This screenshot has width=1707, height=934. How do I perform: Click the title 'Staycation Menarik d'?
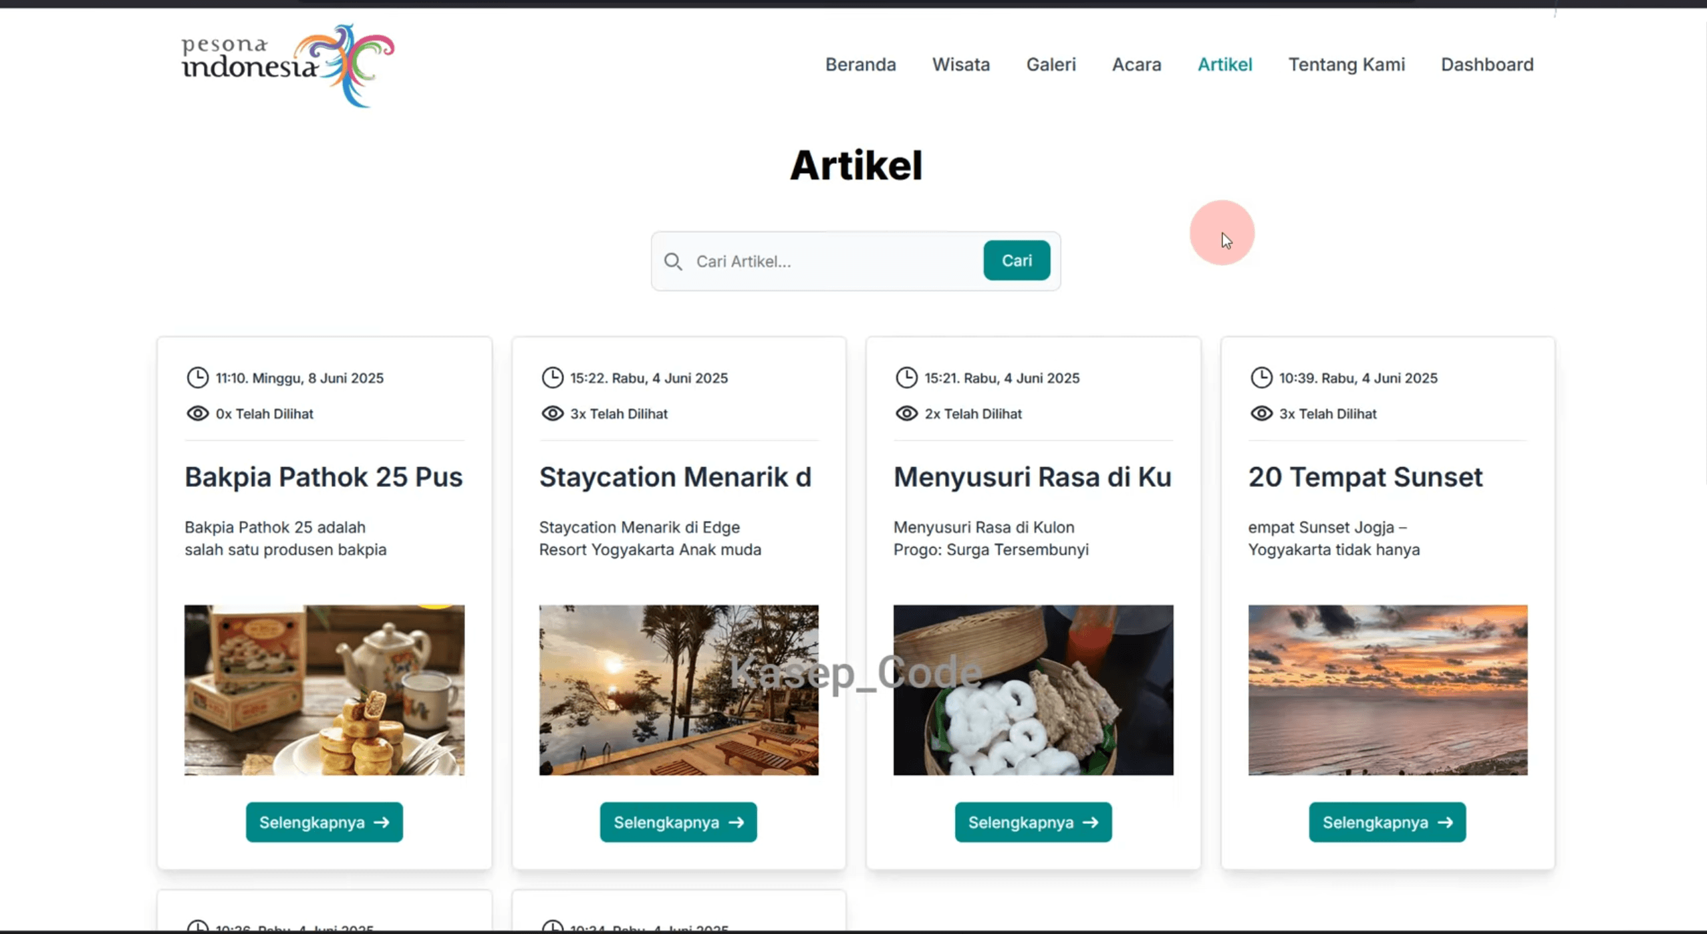[x=675, y=477]
